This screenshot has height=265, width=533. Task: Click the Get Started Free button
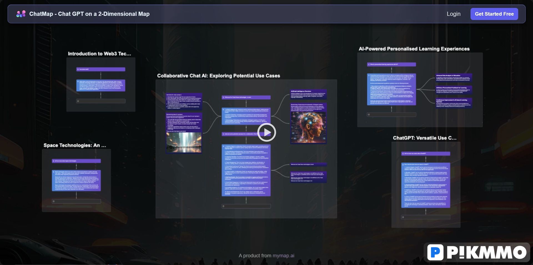coord(494,14)
